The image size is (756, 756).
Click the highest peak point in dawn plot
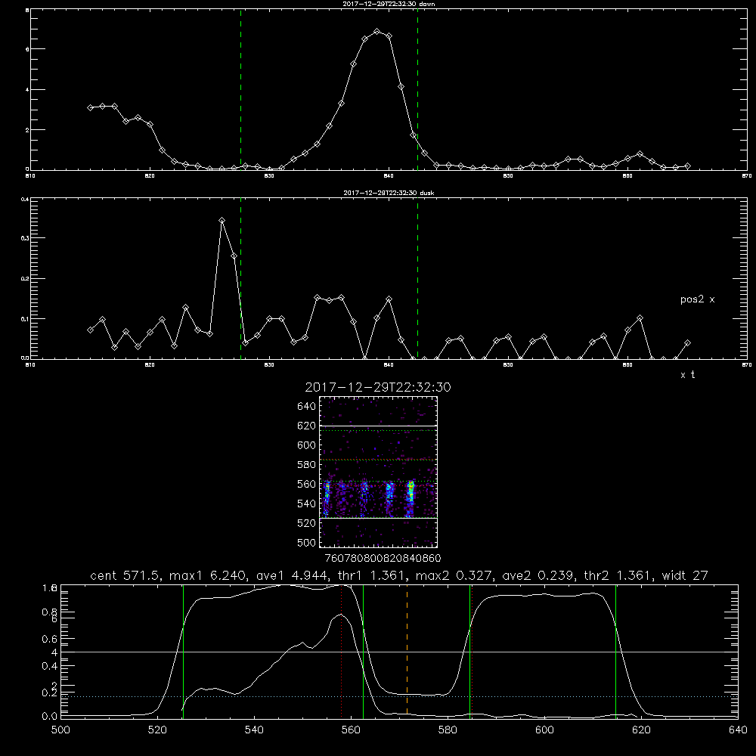377,32
